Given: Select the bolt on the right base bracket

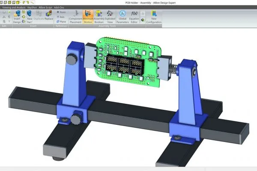Looking at the screenshot, I should pyautogui.click(x=177, y=138).
